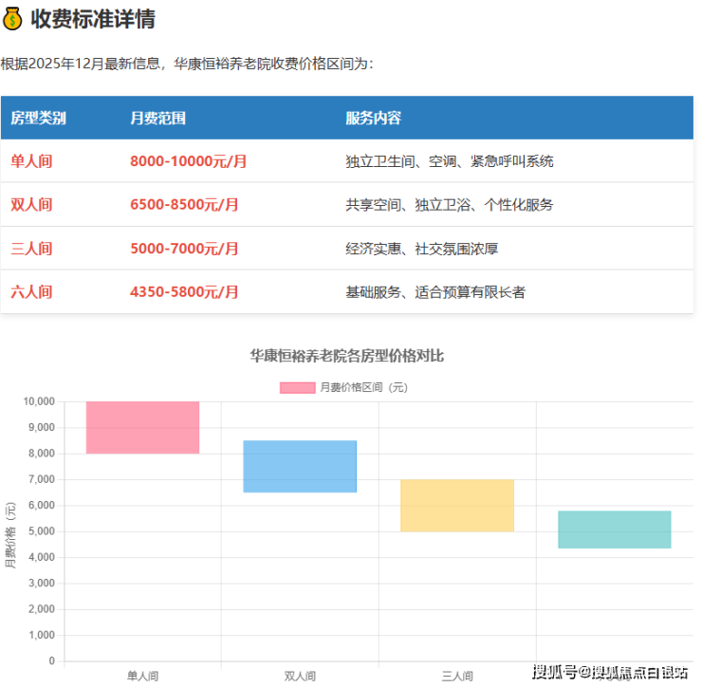Screen dimensions: 702x687
Task: Select the 4350-5800元/月 price cell
Action: [184, 292]
